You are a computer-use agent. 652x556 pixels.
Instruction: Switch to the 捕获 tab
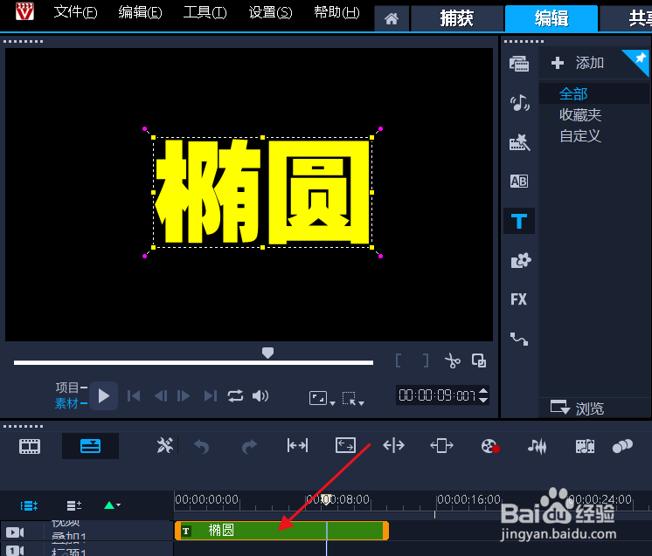point(456,18)
